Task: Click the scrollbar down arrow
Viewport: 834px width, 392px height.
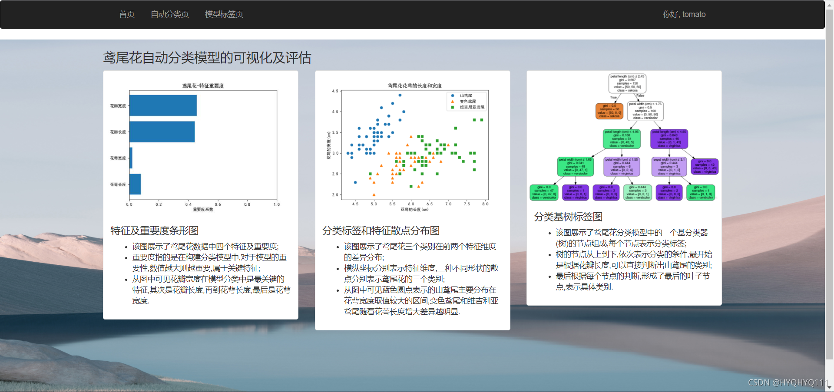Action: coord(830,388)
